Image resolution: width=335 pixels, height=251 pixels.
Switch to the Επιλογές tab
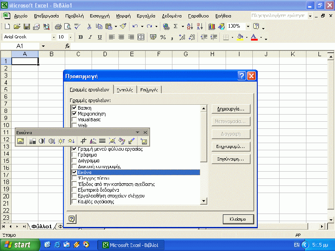pos(149,90)
